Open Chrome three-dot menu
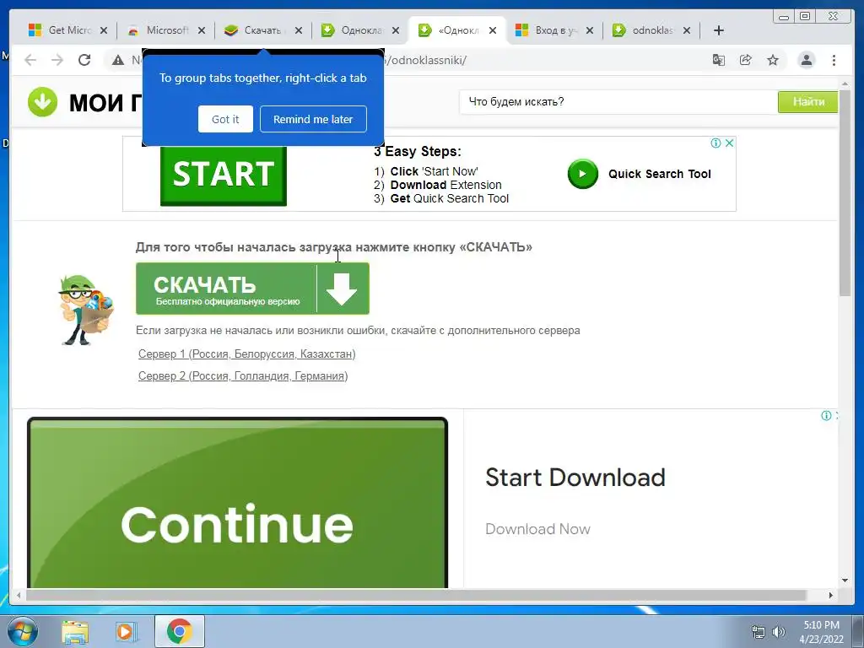This screenshot has width=864, height=648. pyautogui.click(x=834, y=60)
